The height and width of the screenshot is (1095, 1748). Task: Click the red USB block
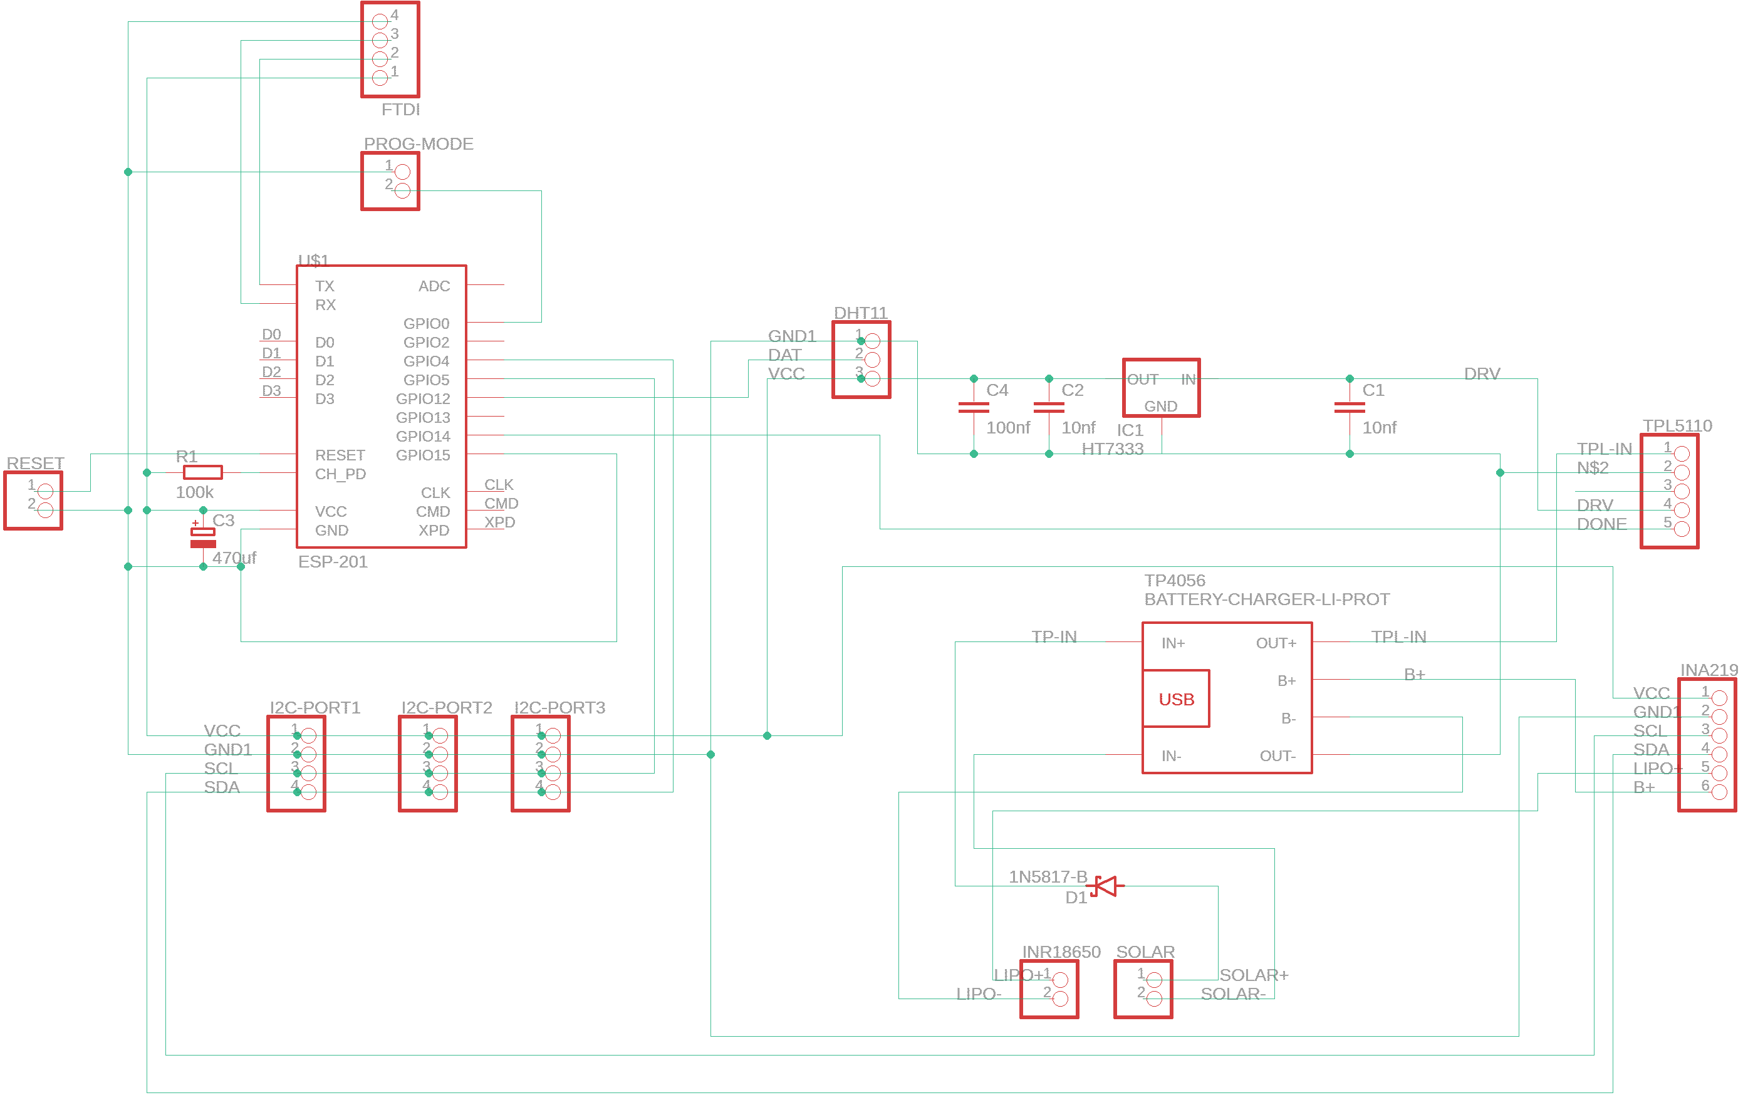(x=1176, y=699)
